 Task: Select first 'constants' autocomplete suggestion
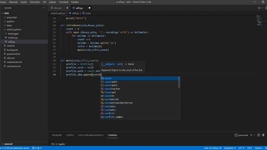click(x=139, y=82)
